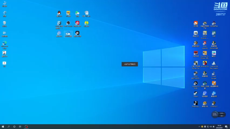Open the Douyu live companion orange shortcut

[214, 84]
